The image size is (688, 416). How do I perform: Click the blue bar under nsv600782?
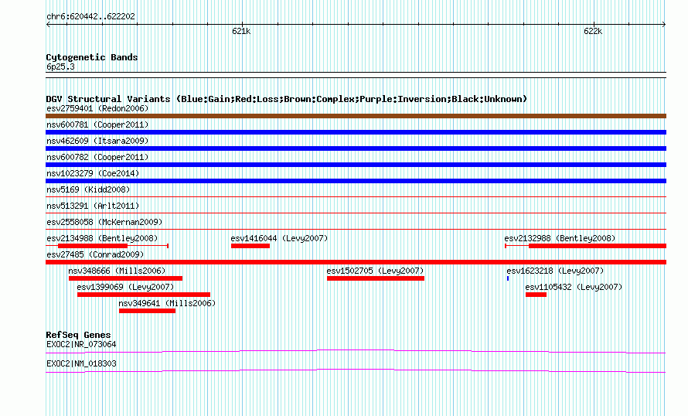tap(356, 165)
